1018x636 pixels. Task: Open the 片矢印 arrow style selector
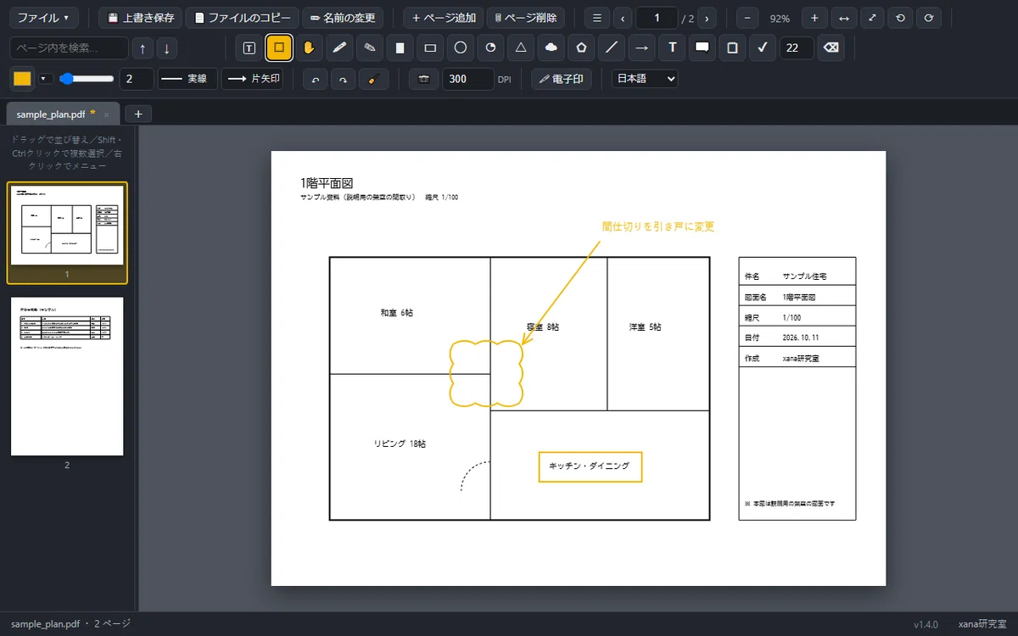click(x=252, y=79)
